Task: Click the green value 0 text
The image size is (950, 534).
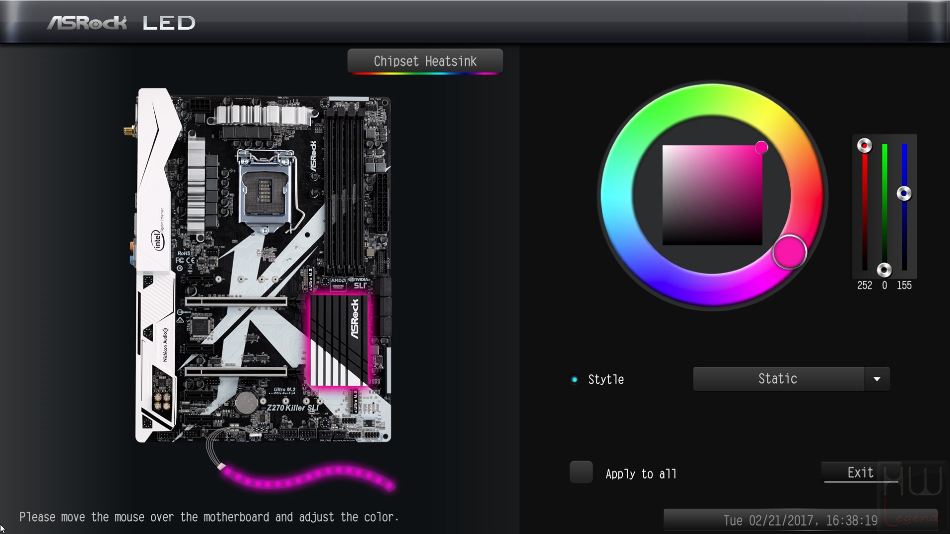Action: (x=884, y=286)
